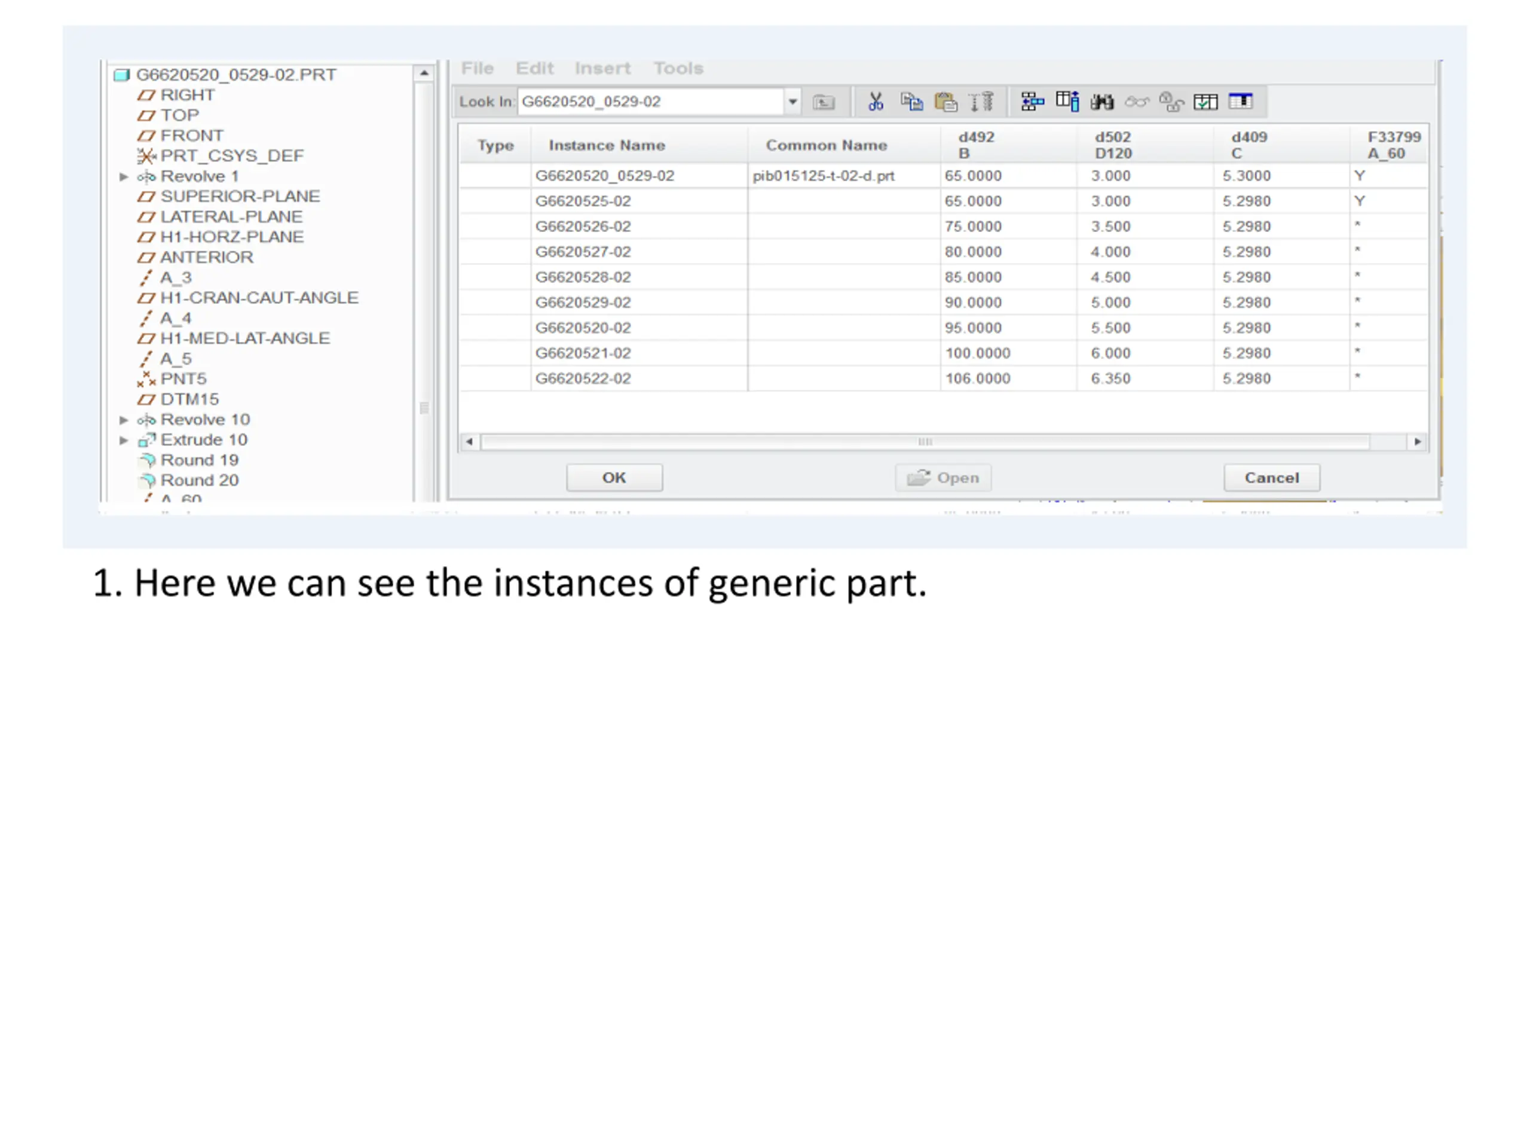Select PRT_CSYS_DEF coordinate system

tap(232, 155)
